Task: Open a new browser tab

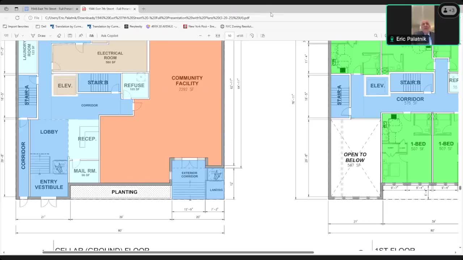Action: 144,9
